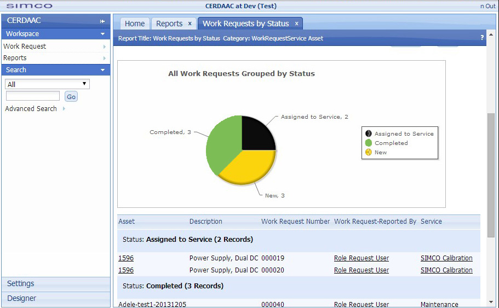Close the Work Requests by Status tab
This screenshot has height=308, width=499.
coord(296,24)
